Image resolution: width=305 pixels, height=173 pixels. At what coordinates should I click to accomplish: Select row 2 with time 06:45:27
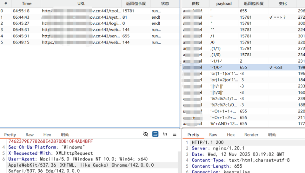[x=90, y=24]
